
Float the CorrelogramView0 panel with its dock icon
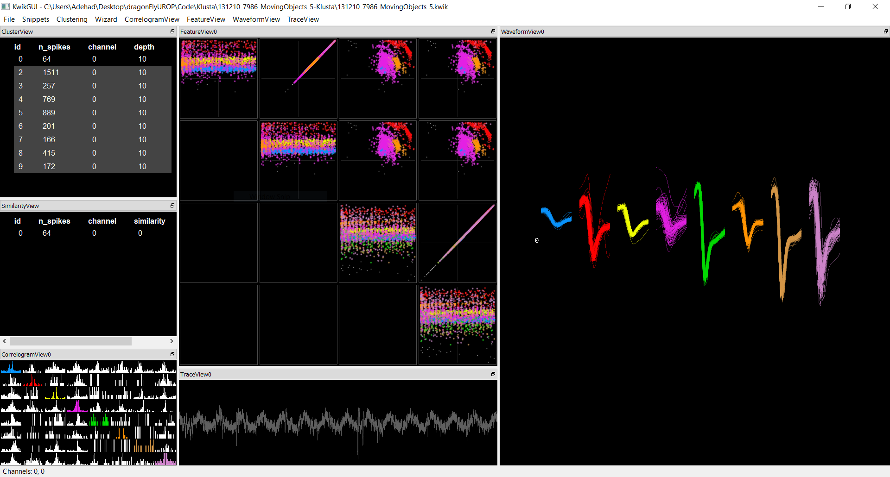172,354
